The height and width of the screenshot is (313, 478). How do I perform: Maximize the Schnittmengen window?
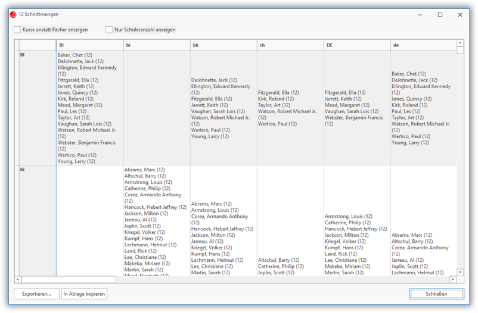(440, 14)
